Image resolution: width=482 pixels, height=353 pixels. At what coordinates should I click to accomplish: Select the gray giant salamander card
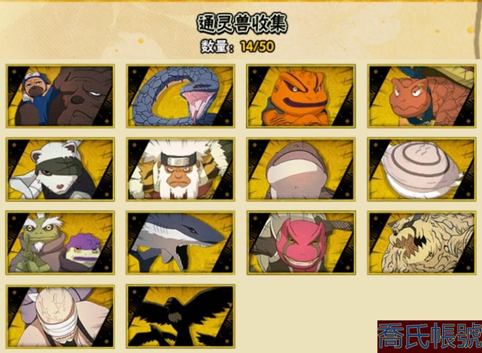(x=301, y=169)
